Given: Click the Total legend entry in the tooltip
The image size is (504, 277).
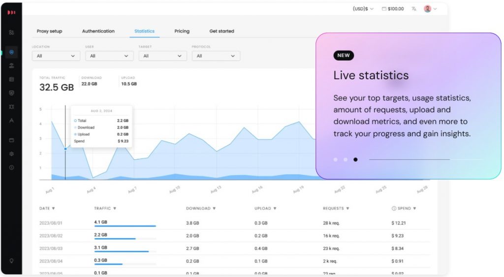Looking at the screenshot, I should click(80, 121).
